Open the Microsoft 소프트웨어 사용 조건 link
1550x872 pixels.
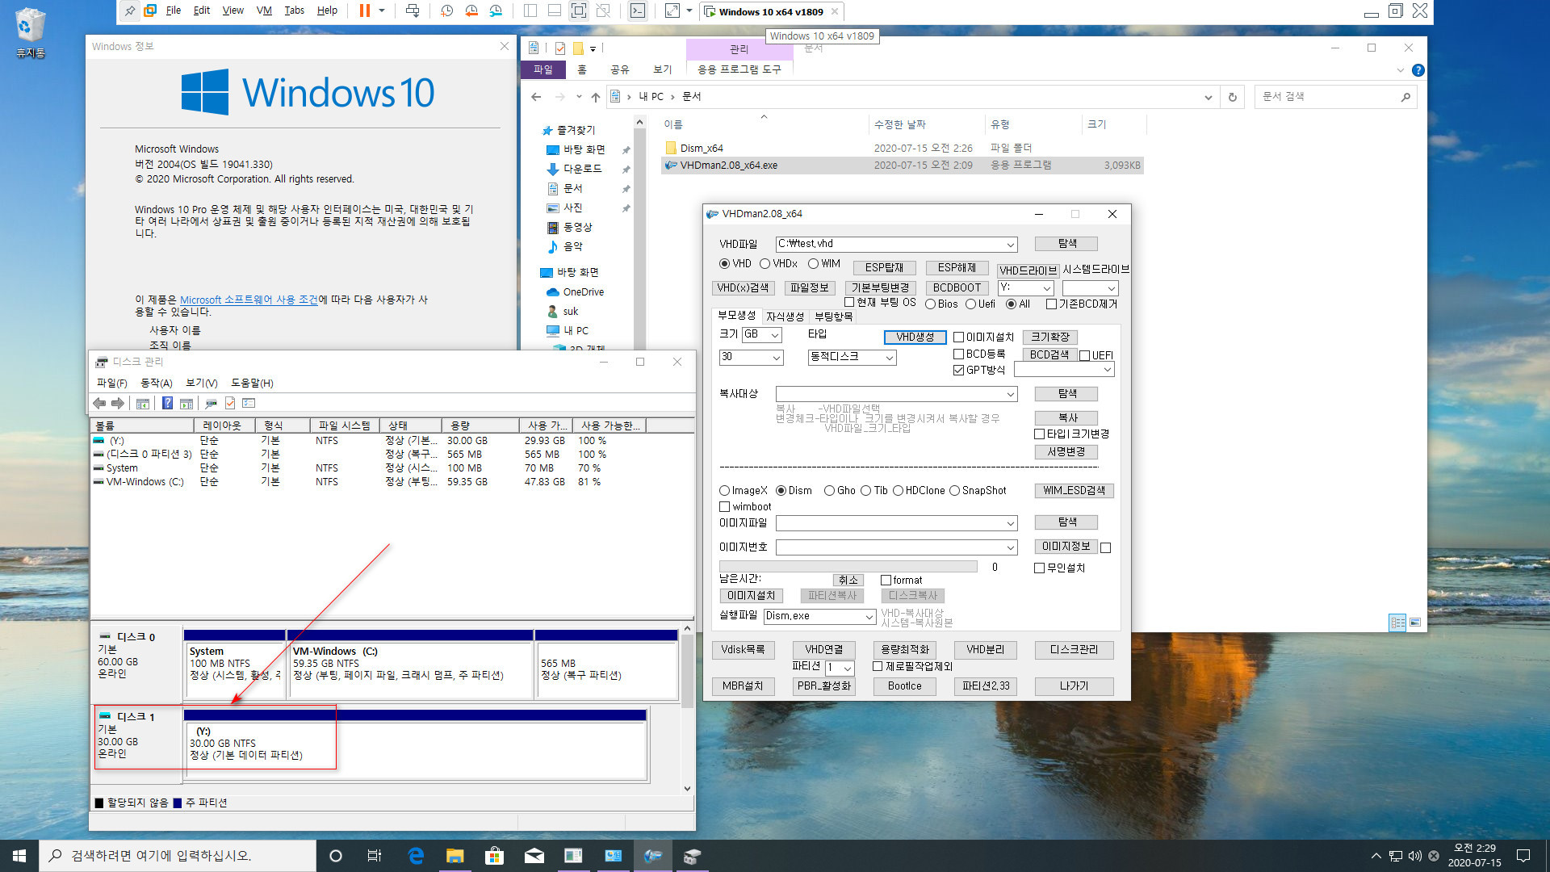tap(249, 300)
